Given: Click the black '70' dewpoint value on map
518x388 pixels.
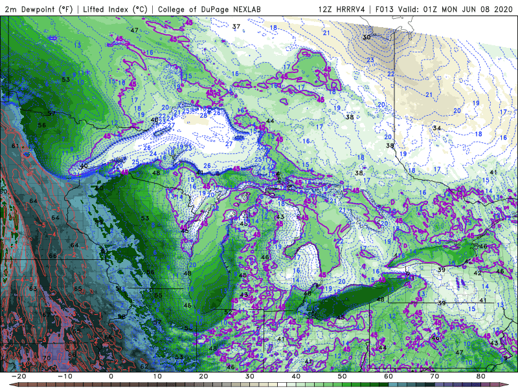Looking at the screenshot, I should [47, 358].
